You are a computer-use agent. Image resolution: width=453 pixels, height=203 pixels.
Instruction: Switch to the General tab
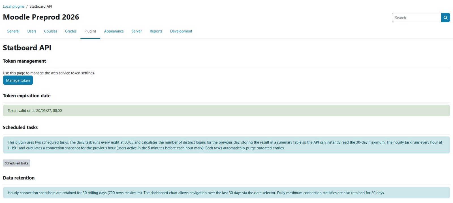pyautogui.click(x=13, y=31)
